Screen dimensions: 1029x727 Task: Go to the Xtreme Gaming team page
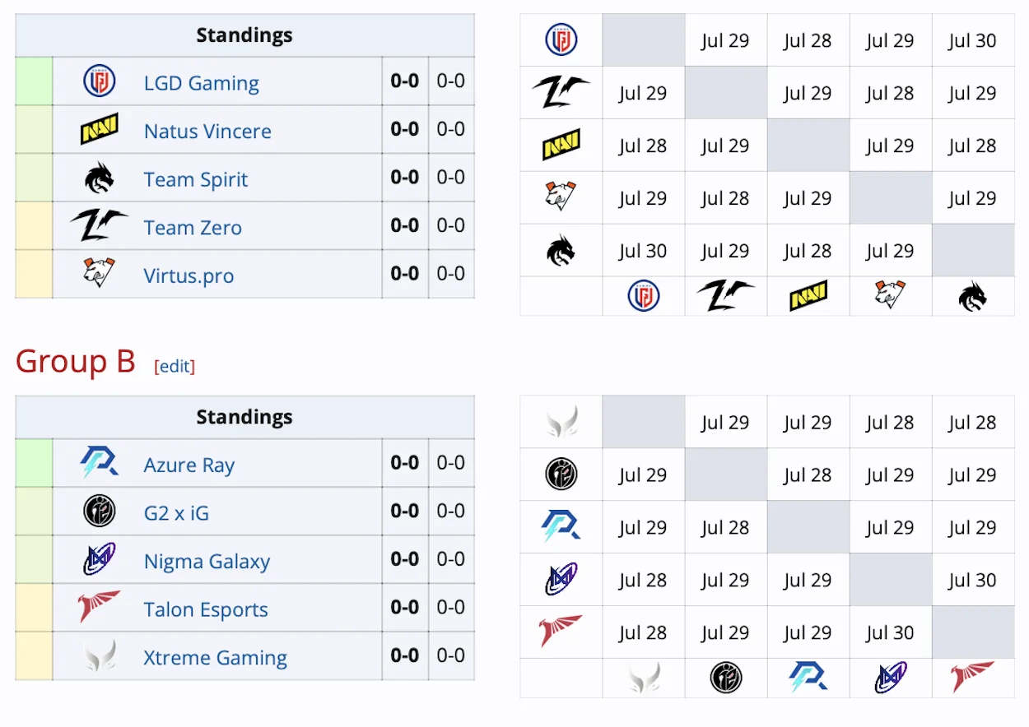point(215,658)
